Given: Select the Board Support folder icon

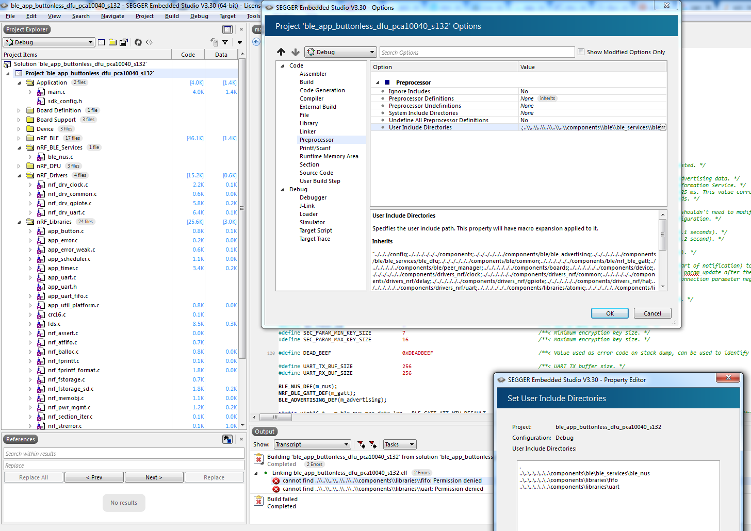Looking at the screenshot, I should click(x=30, y=120).
